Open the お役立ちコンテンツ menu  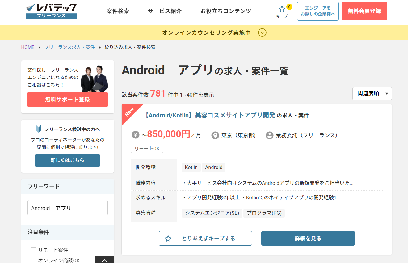pos(226,11)
